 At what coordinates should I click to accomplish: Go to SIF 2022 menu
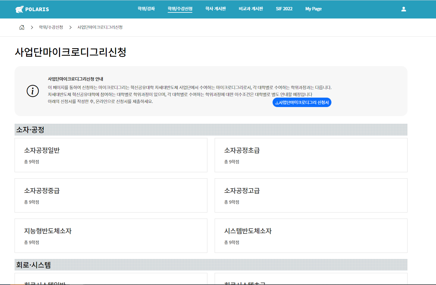[284, 9]
